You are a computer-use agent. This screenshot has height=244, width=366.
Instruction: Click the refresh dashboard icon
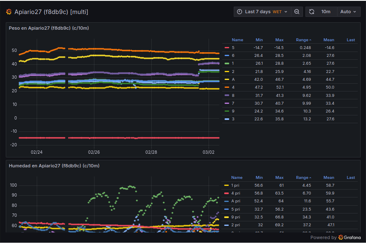(x=312, y=12)
